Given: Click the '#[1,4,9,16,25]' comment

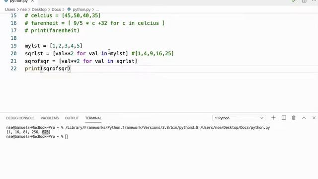Looking at the screenshot, I should (x=153, y=54).
